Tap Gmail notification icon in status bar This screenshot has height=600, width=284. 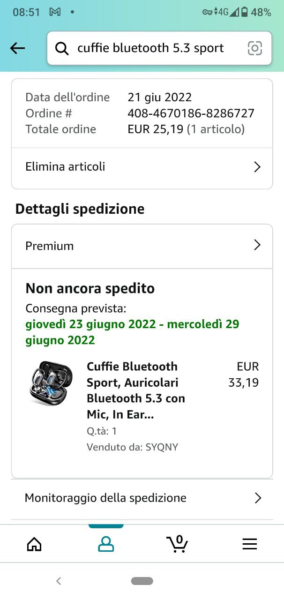[x=55, y=12]
